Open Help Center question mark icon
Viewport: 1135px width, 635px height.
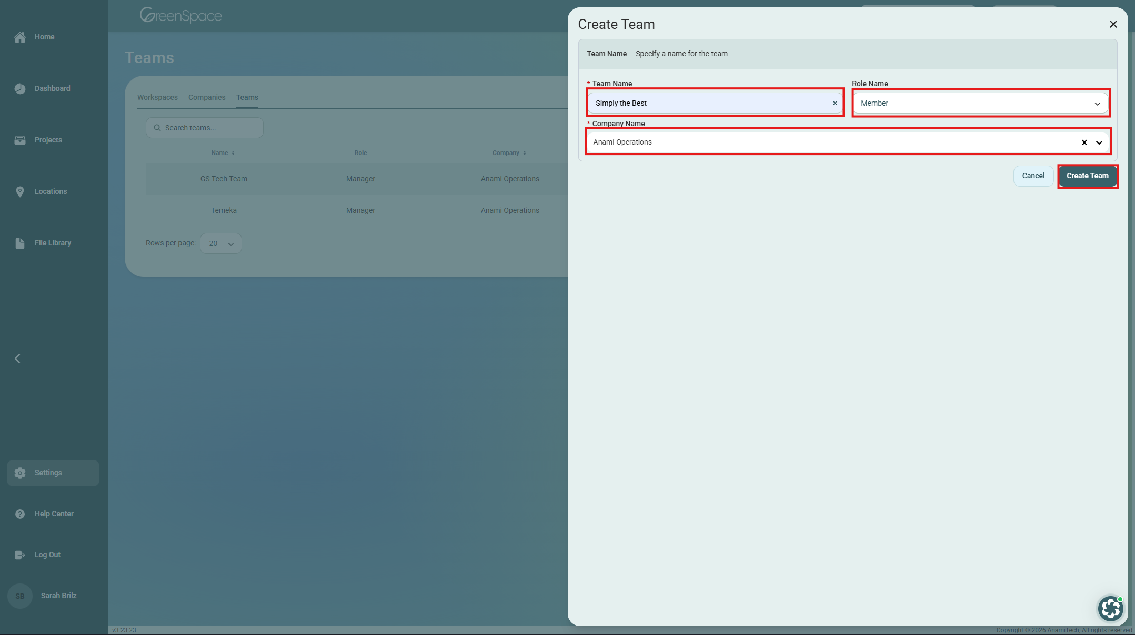pyautogui.click(x=20, y=514)
